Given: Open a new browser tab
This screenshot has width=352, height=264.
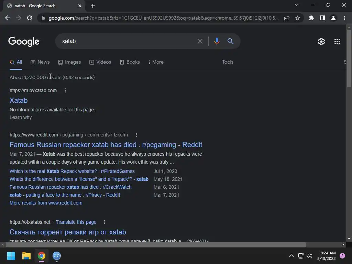Looking at the screenshot, I should click(x=93, y=6).
